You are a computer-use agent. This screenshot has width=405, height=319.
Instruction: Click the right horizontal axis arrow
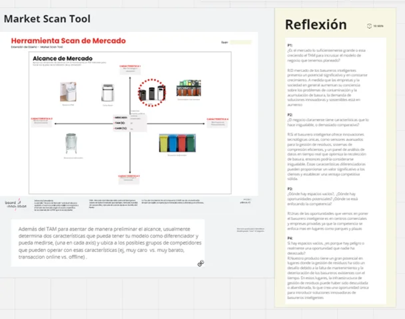click(176, 124)
